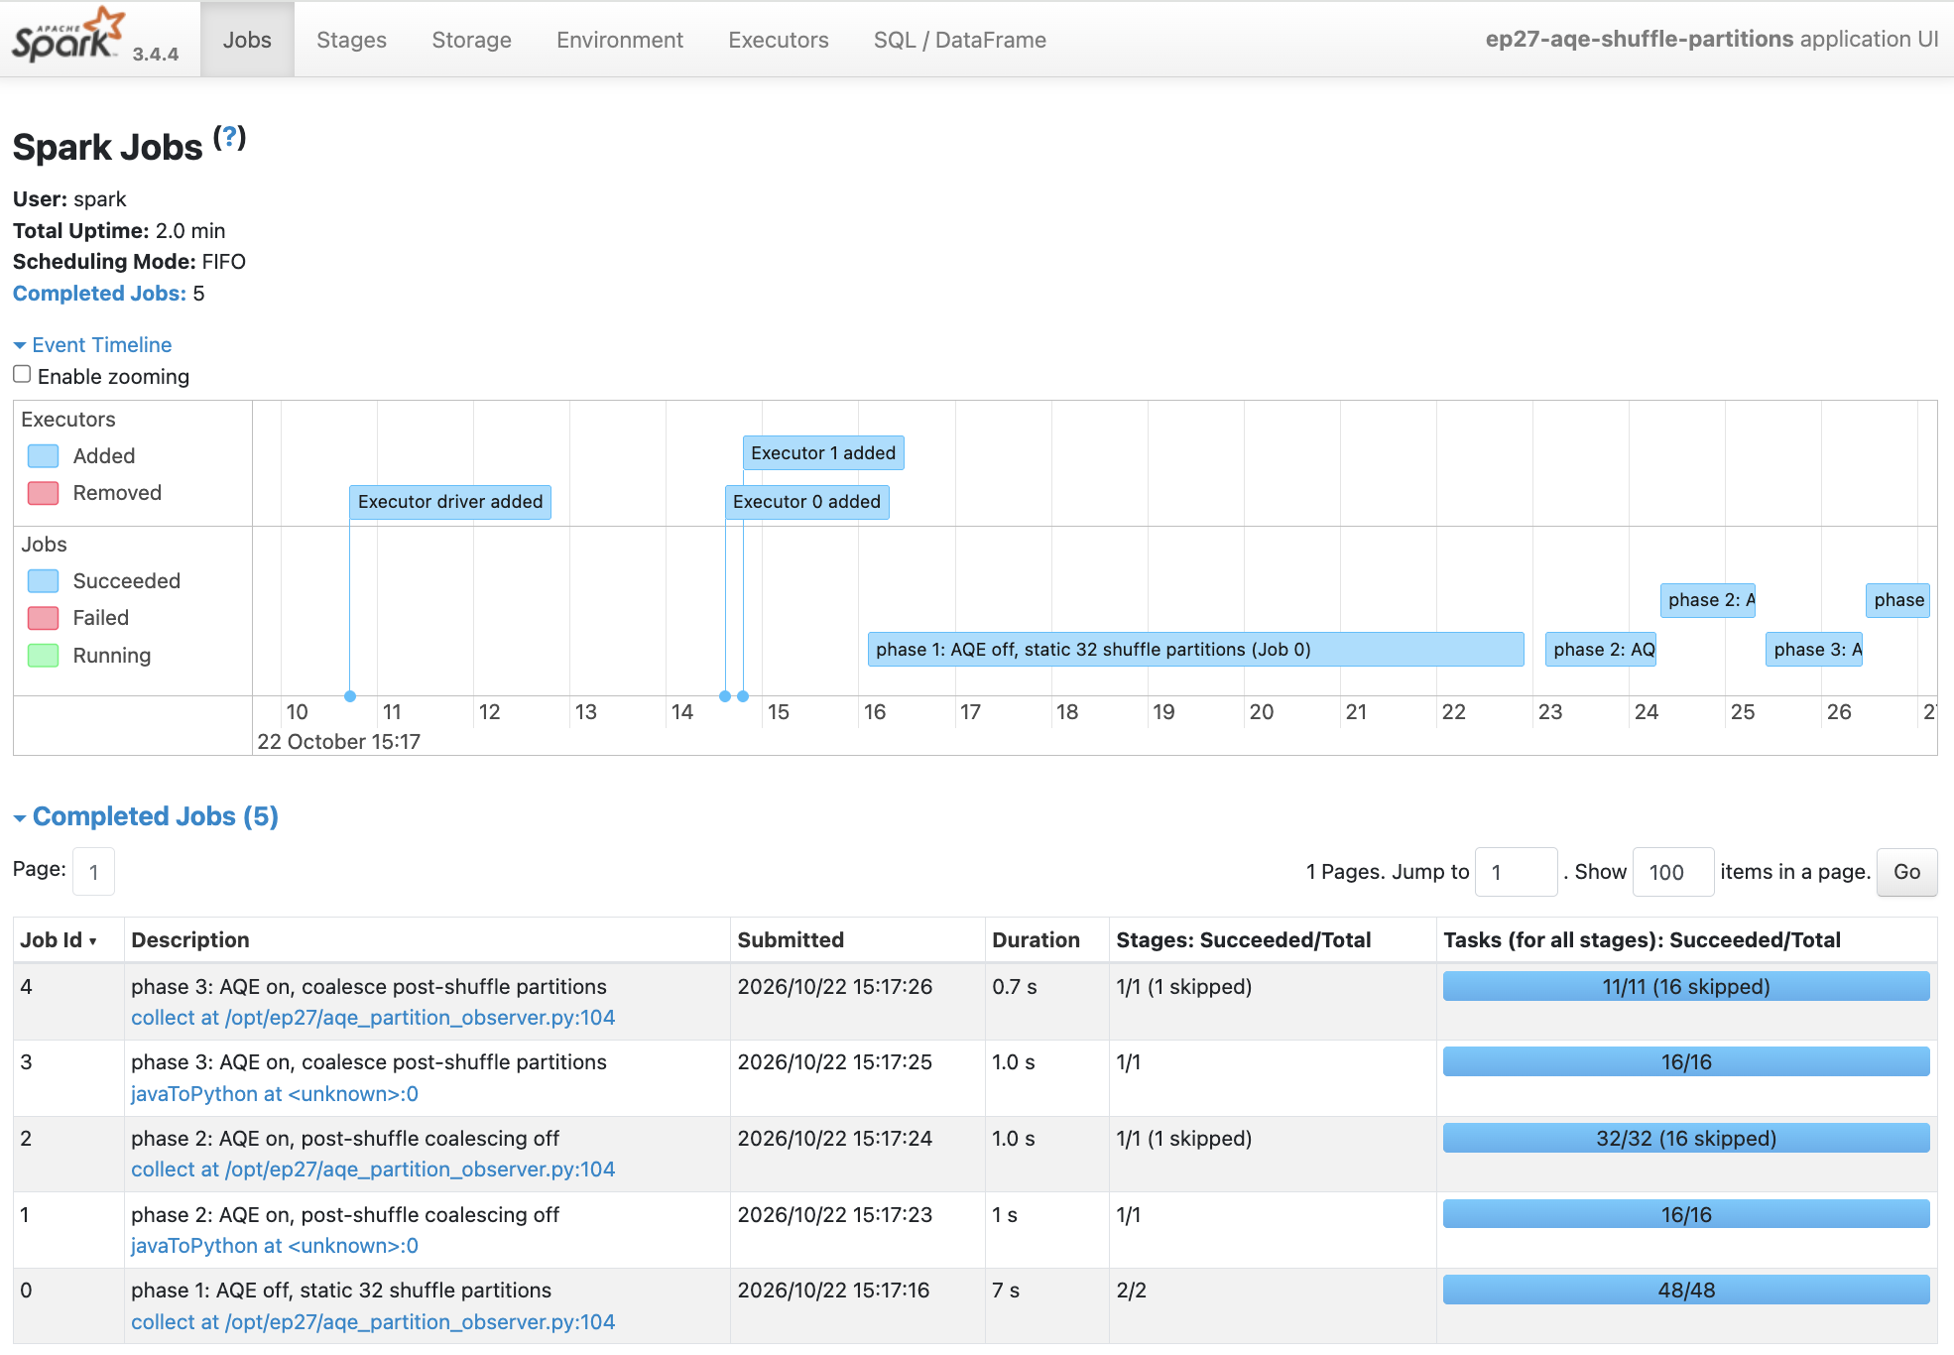Click the Go pagination button
1954x1355 pixels.
tap(1906, 872)
